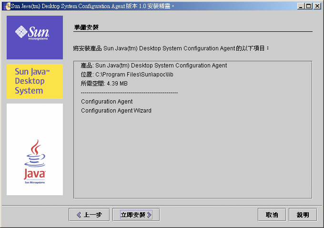Click the 所需空間: 4.39 MB line

104,84
